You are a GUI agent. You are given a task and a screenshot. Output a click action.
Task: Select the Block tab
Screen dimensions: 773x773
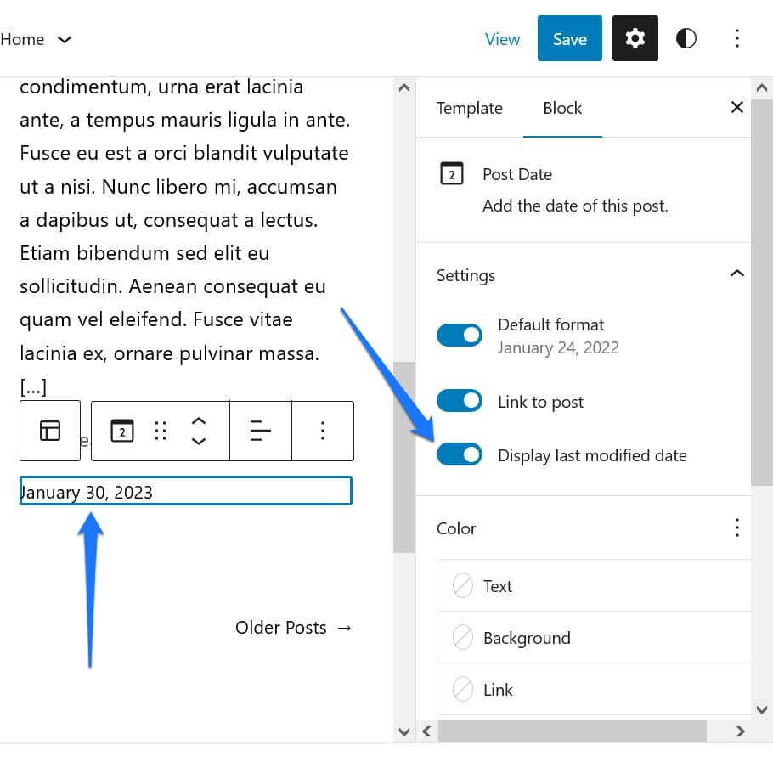pos(562,108)
